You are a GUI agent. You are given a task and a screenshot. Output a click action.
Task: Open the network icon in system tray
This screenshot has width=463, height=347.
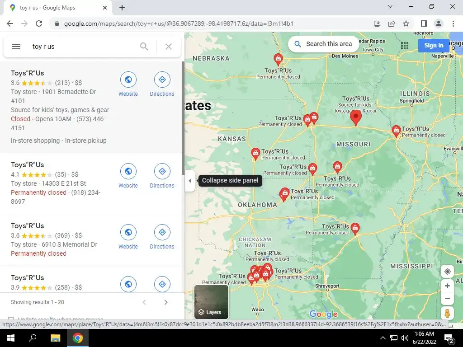click(x=394, y=338)
